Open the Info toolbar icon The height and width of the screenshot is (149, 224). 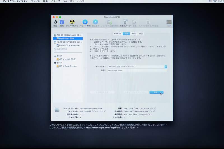[62, 22]
